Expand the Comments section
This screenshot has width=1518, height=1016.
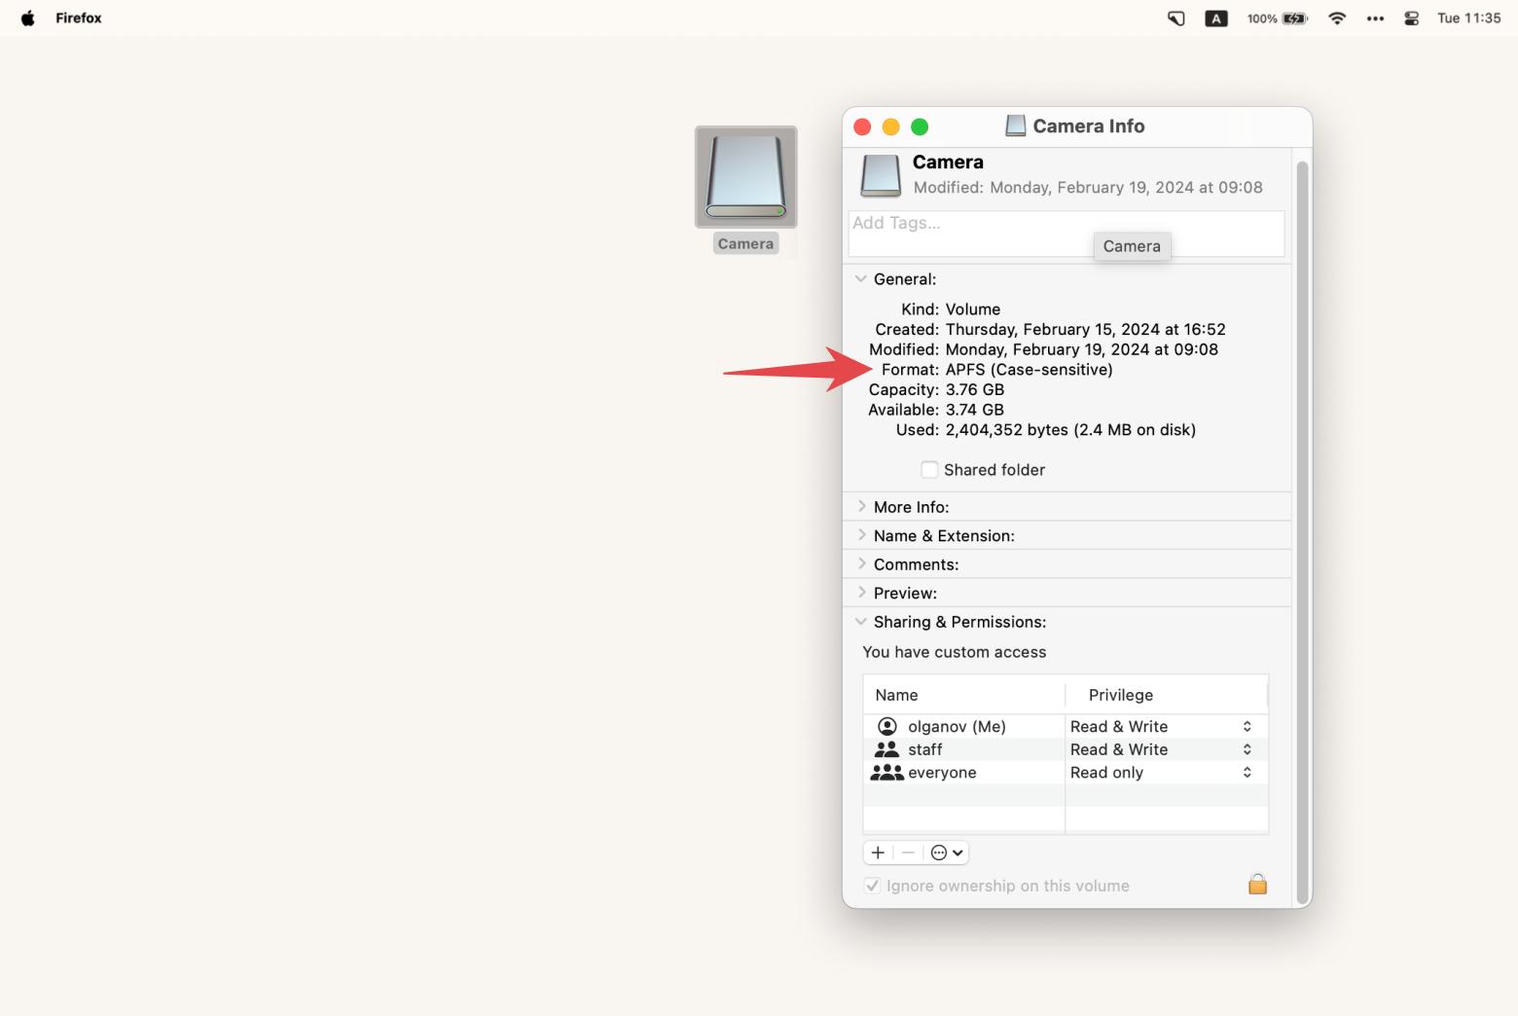coord(861,564)
